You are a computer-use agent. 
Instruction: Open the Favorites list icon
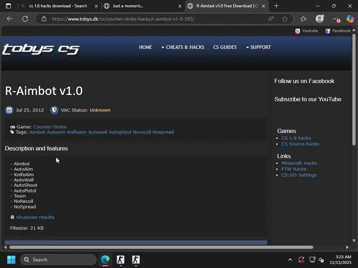(x=303, y=19)
